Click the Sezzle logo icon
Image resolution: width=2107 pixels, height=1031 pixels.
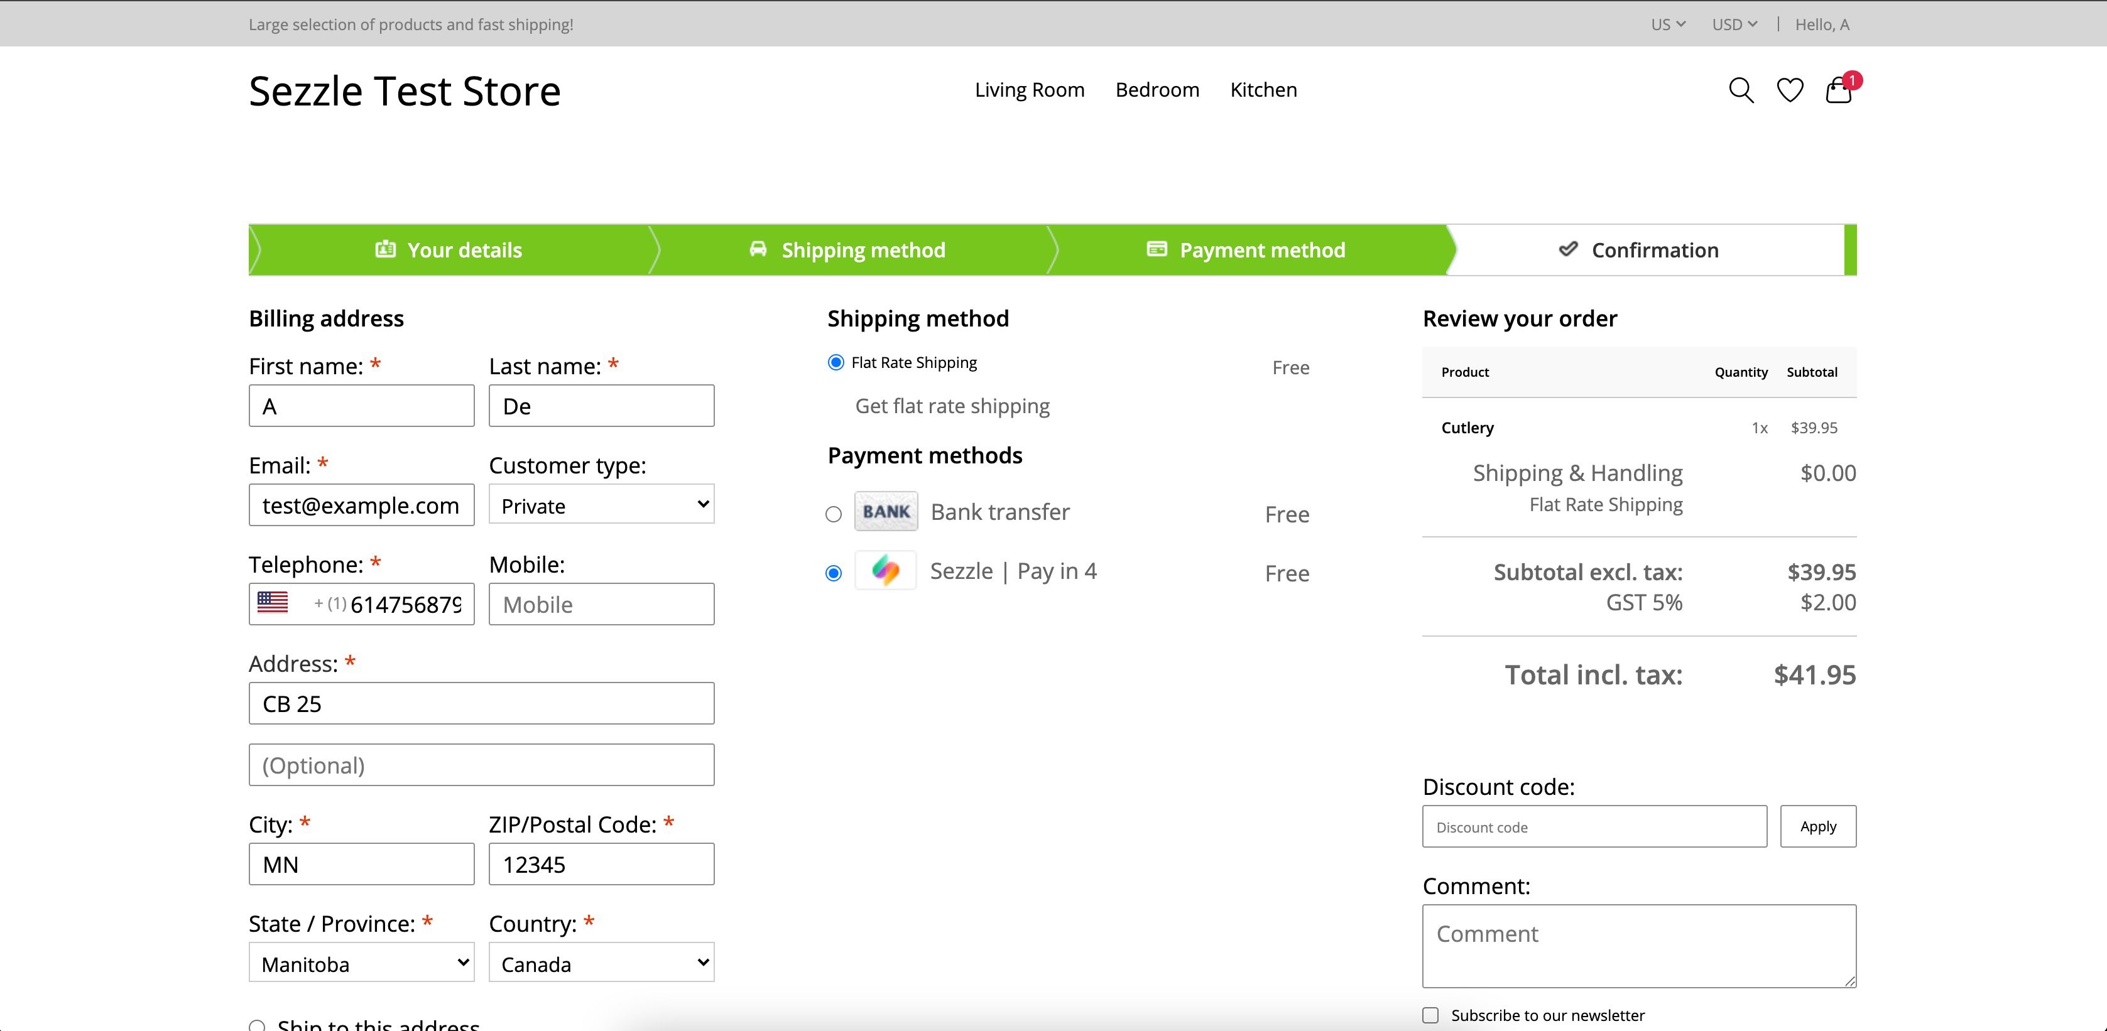(885, 571)
